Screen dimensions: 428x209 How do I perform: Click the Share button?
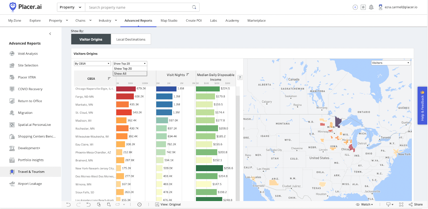[x=416, y=204]
